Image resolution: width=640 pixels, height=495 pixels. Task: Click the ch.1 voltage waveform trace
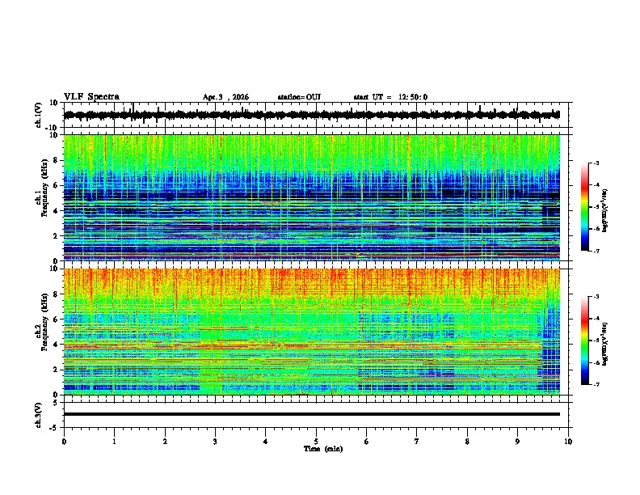tap(311, 115)
